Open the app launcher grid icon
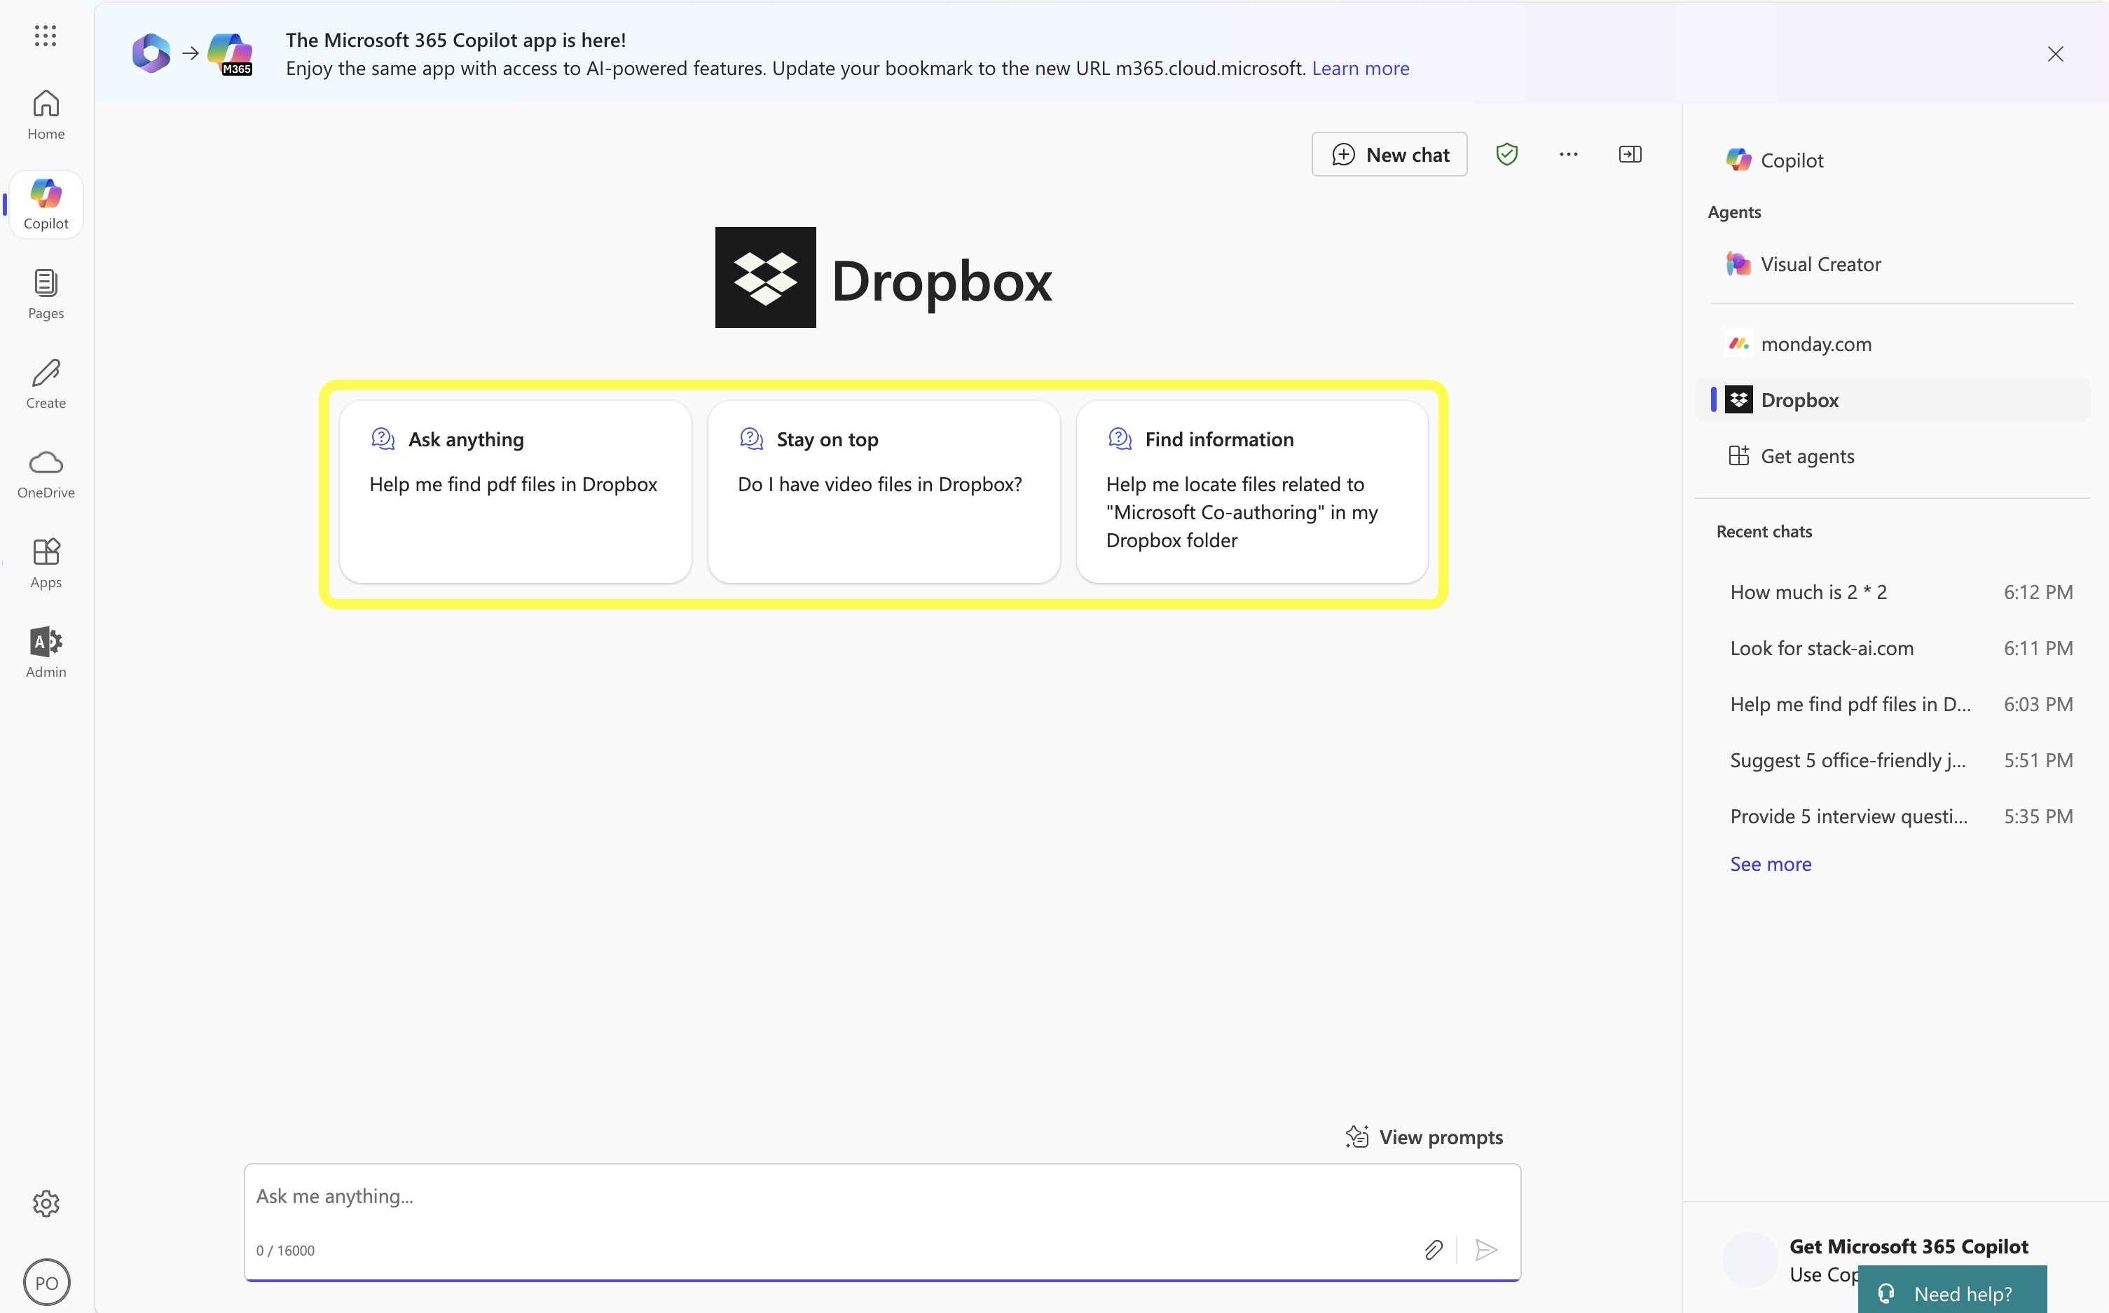 point(45,36)
